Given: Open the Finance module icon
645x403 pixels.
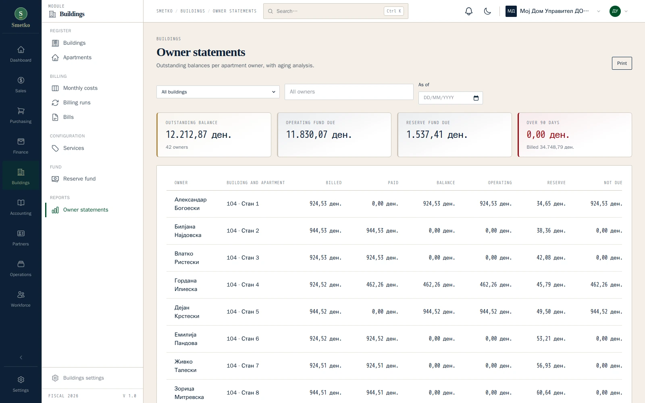Looking at the screenshot, I should pyautogui.click(x=21, y=141).
